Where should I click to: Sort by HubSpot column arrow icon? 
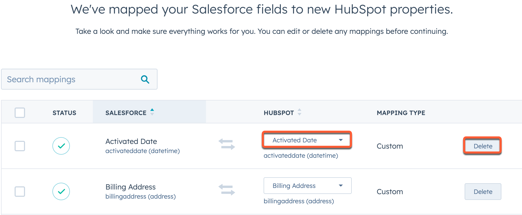pyautogui.click(x=299, y=112)
